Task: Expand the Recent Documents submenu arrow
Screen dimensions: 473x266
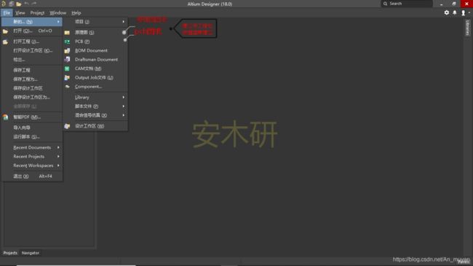Action: [x=58, y=147]
